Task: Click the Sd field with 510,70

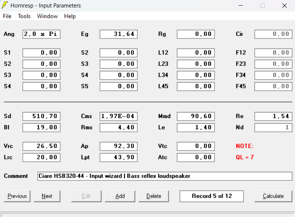Action: (x=42, y=116)
